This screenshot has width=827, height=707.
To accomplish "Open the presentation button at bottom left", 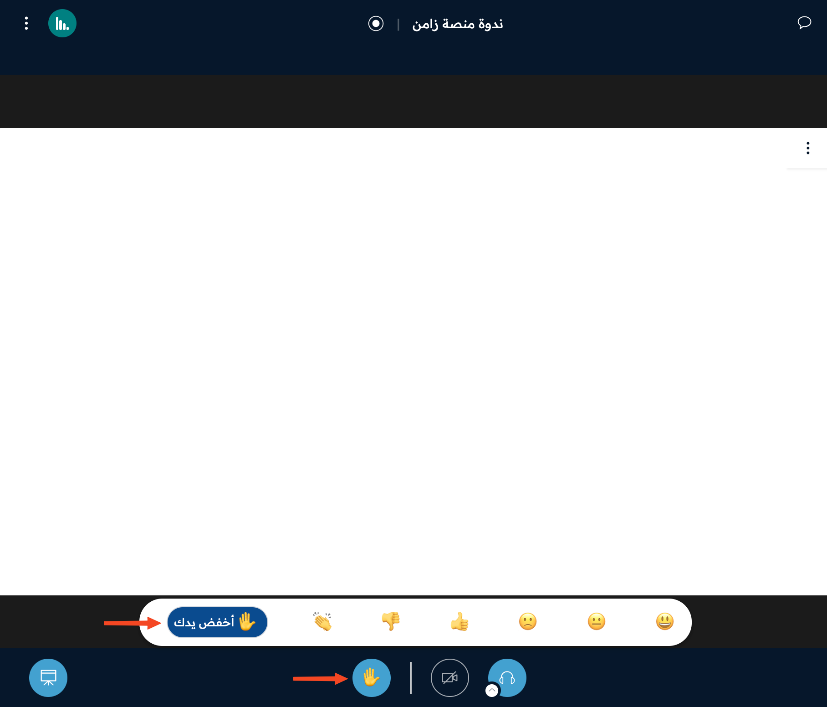I will 48,678.
